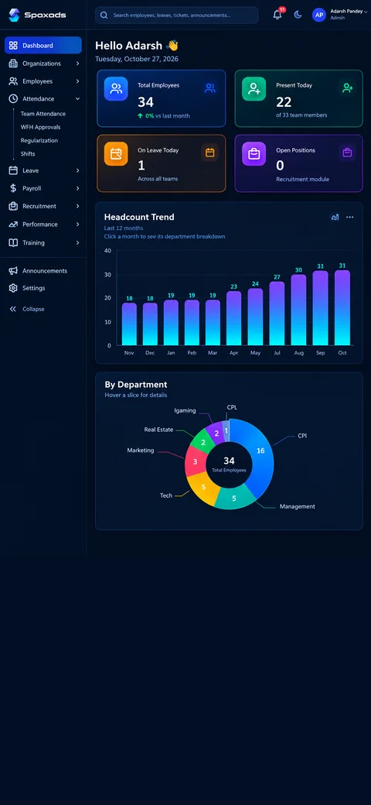
Task: Open Adarsh Pandey account dropdown
Action: tap(349, 15)
